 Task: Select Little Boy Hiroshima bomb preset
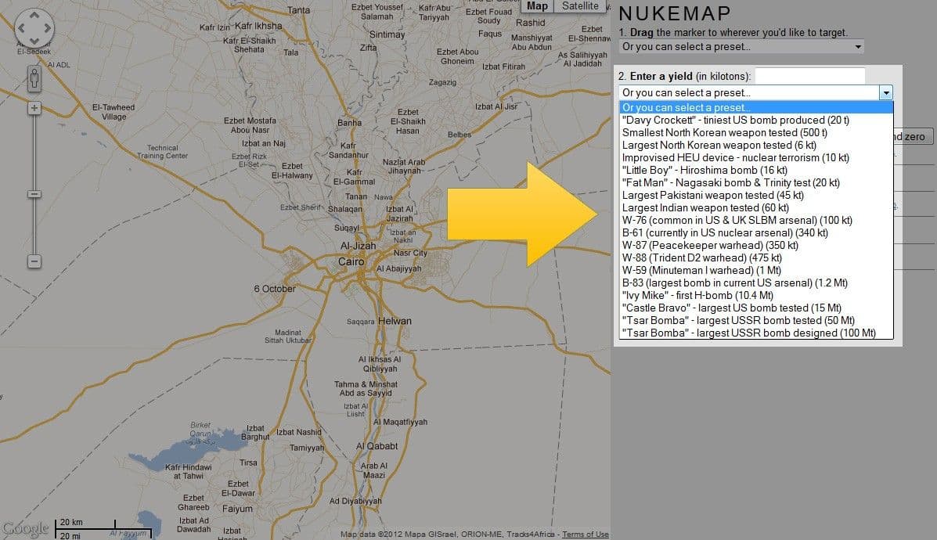pyautogui.click(x=756, y=171)
